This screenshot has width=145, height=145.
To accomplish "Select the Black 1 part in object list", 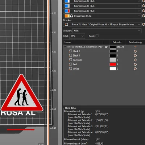I will pyautogui.click(x=76, y=55).
